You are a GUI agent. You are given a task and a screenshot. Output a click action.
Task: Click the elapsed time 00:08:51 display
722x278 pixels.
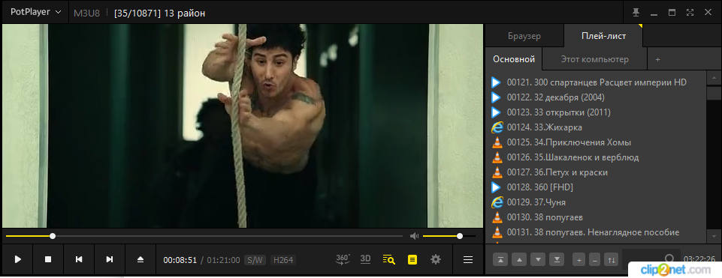(180, 260)
